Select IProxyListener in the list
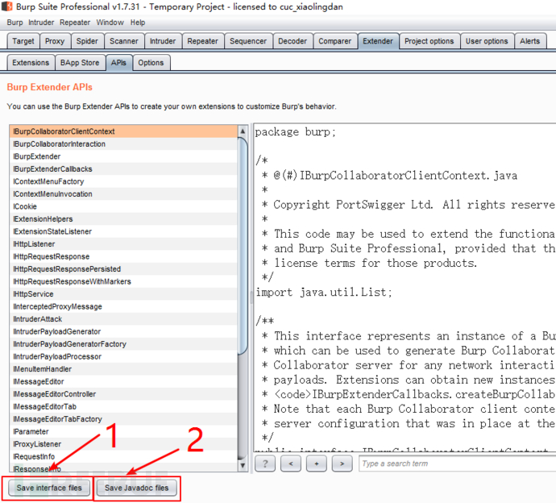Image resolution: width=556 pixels, height=503 pixels. (x=123, y=444)
